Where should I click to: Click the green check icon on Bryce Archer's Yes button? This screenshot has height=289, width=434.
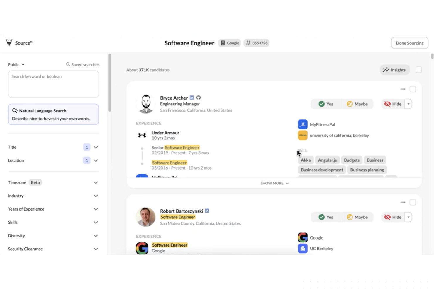click(321, 104)
